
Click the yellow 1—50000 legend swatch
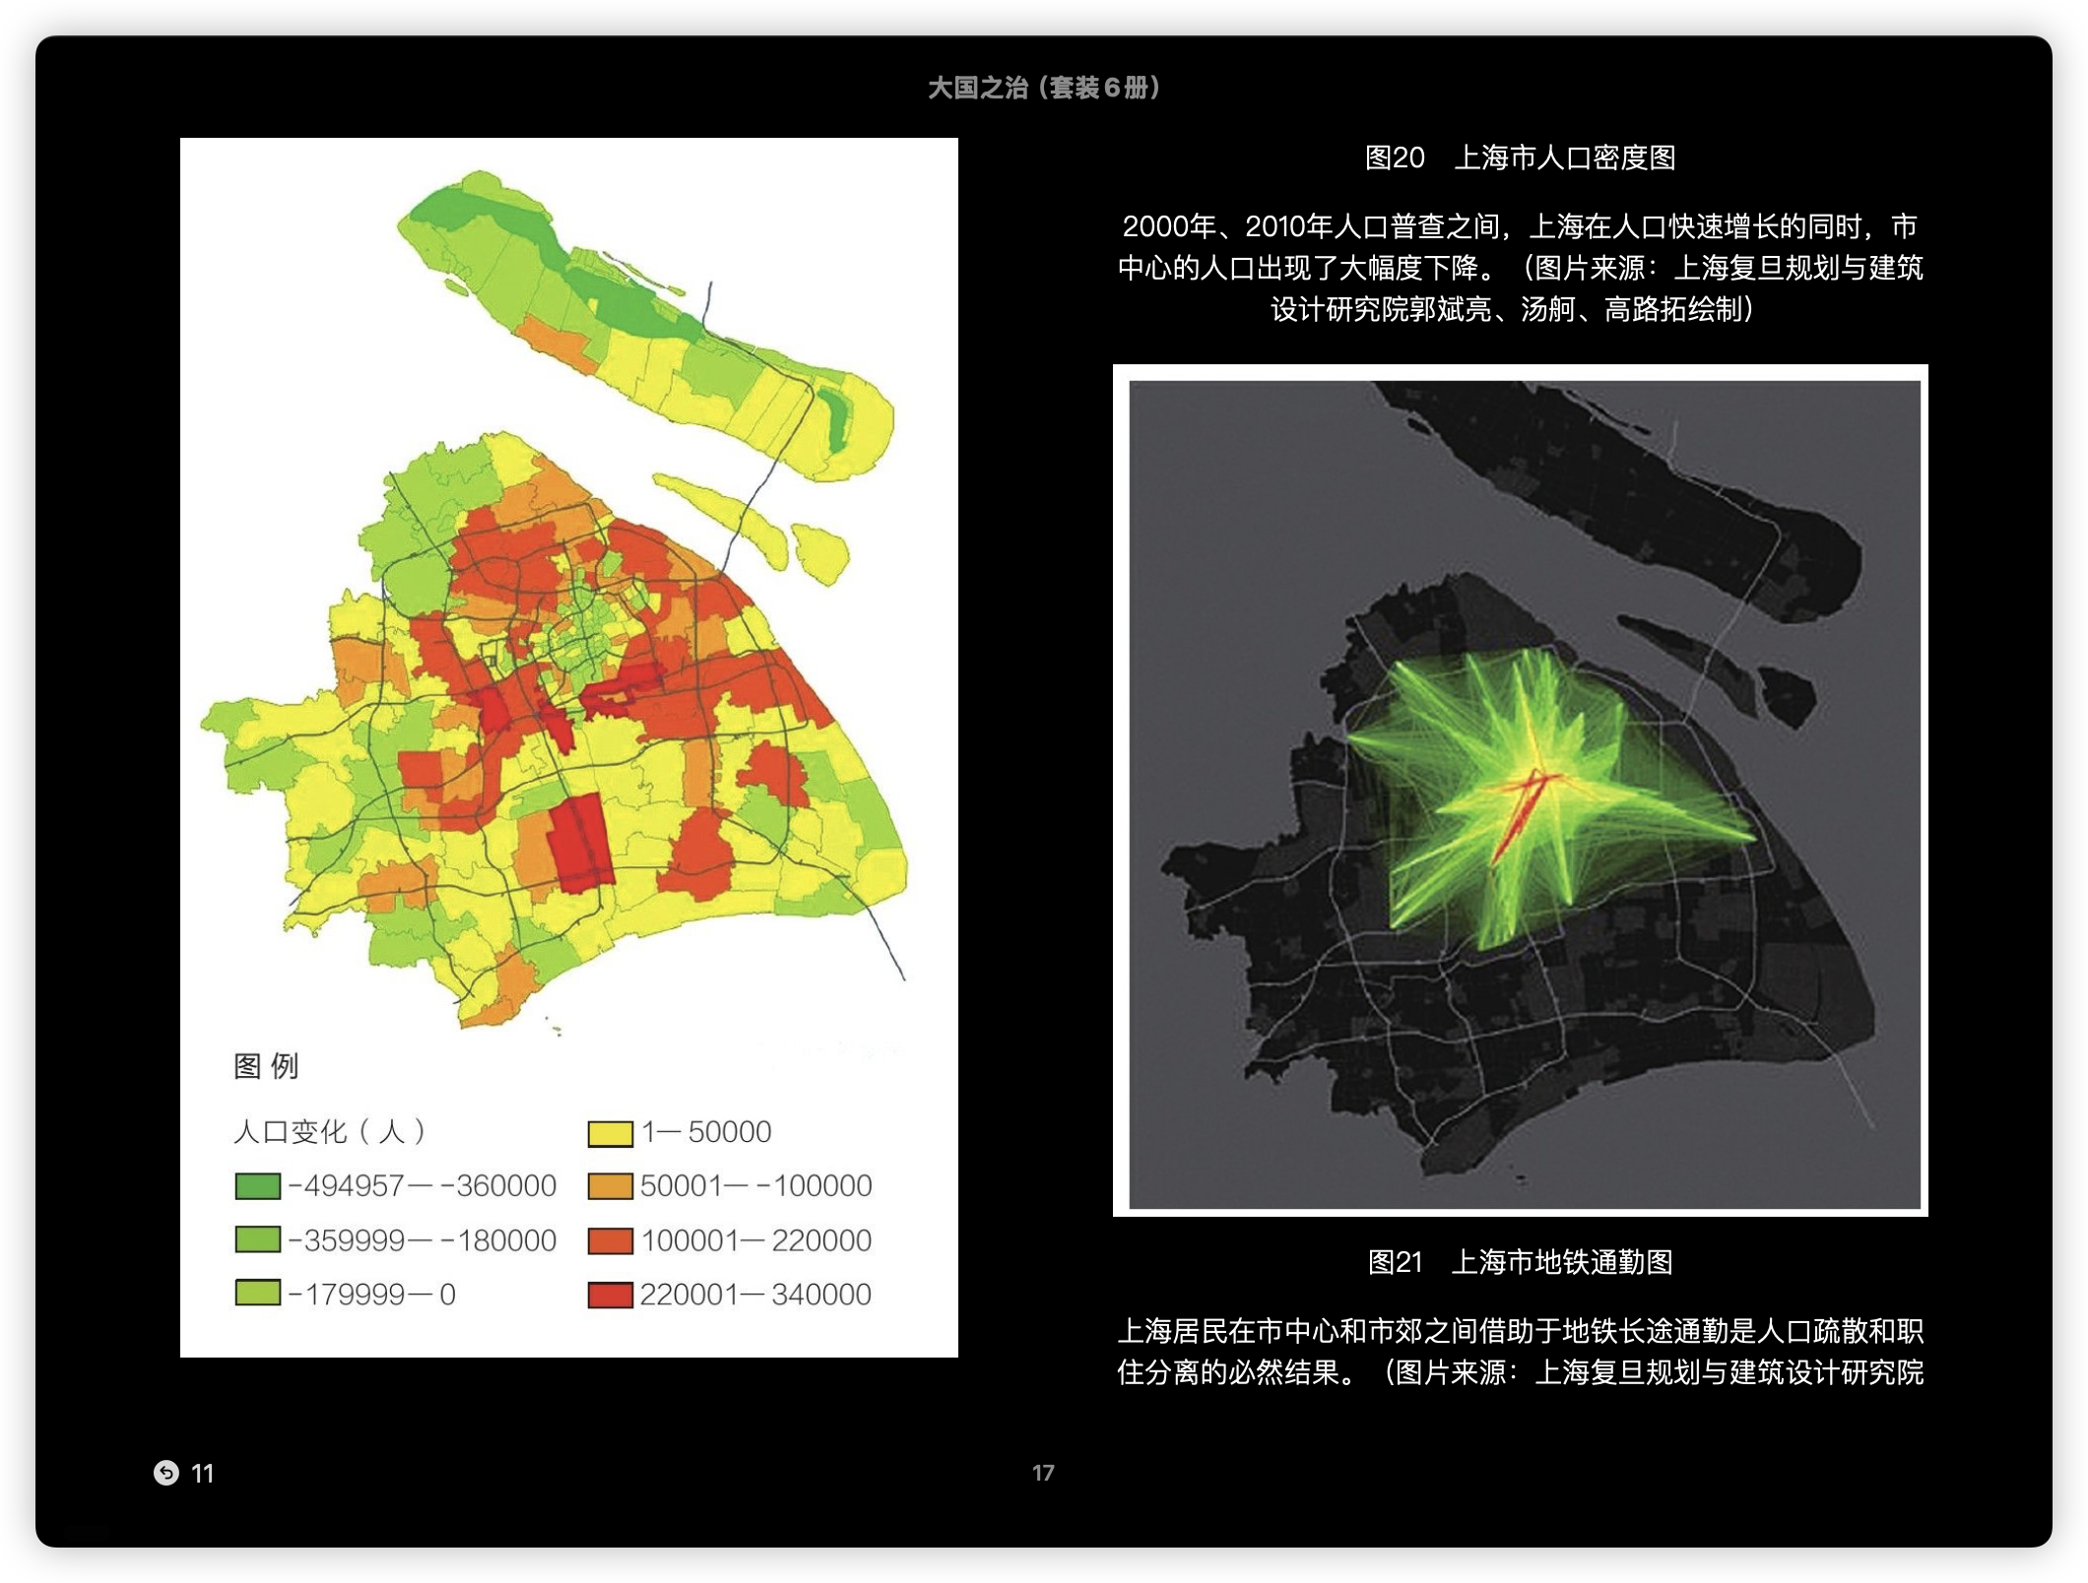tap(611, 1133)
